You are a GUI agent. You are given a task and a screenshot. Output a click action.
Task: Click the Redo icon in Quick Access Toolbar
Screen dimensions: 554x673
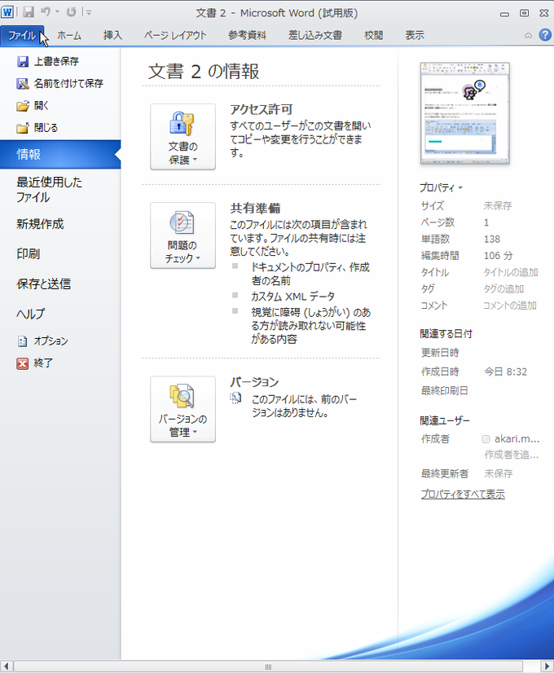[x=71, y=12]
